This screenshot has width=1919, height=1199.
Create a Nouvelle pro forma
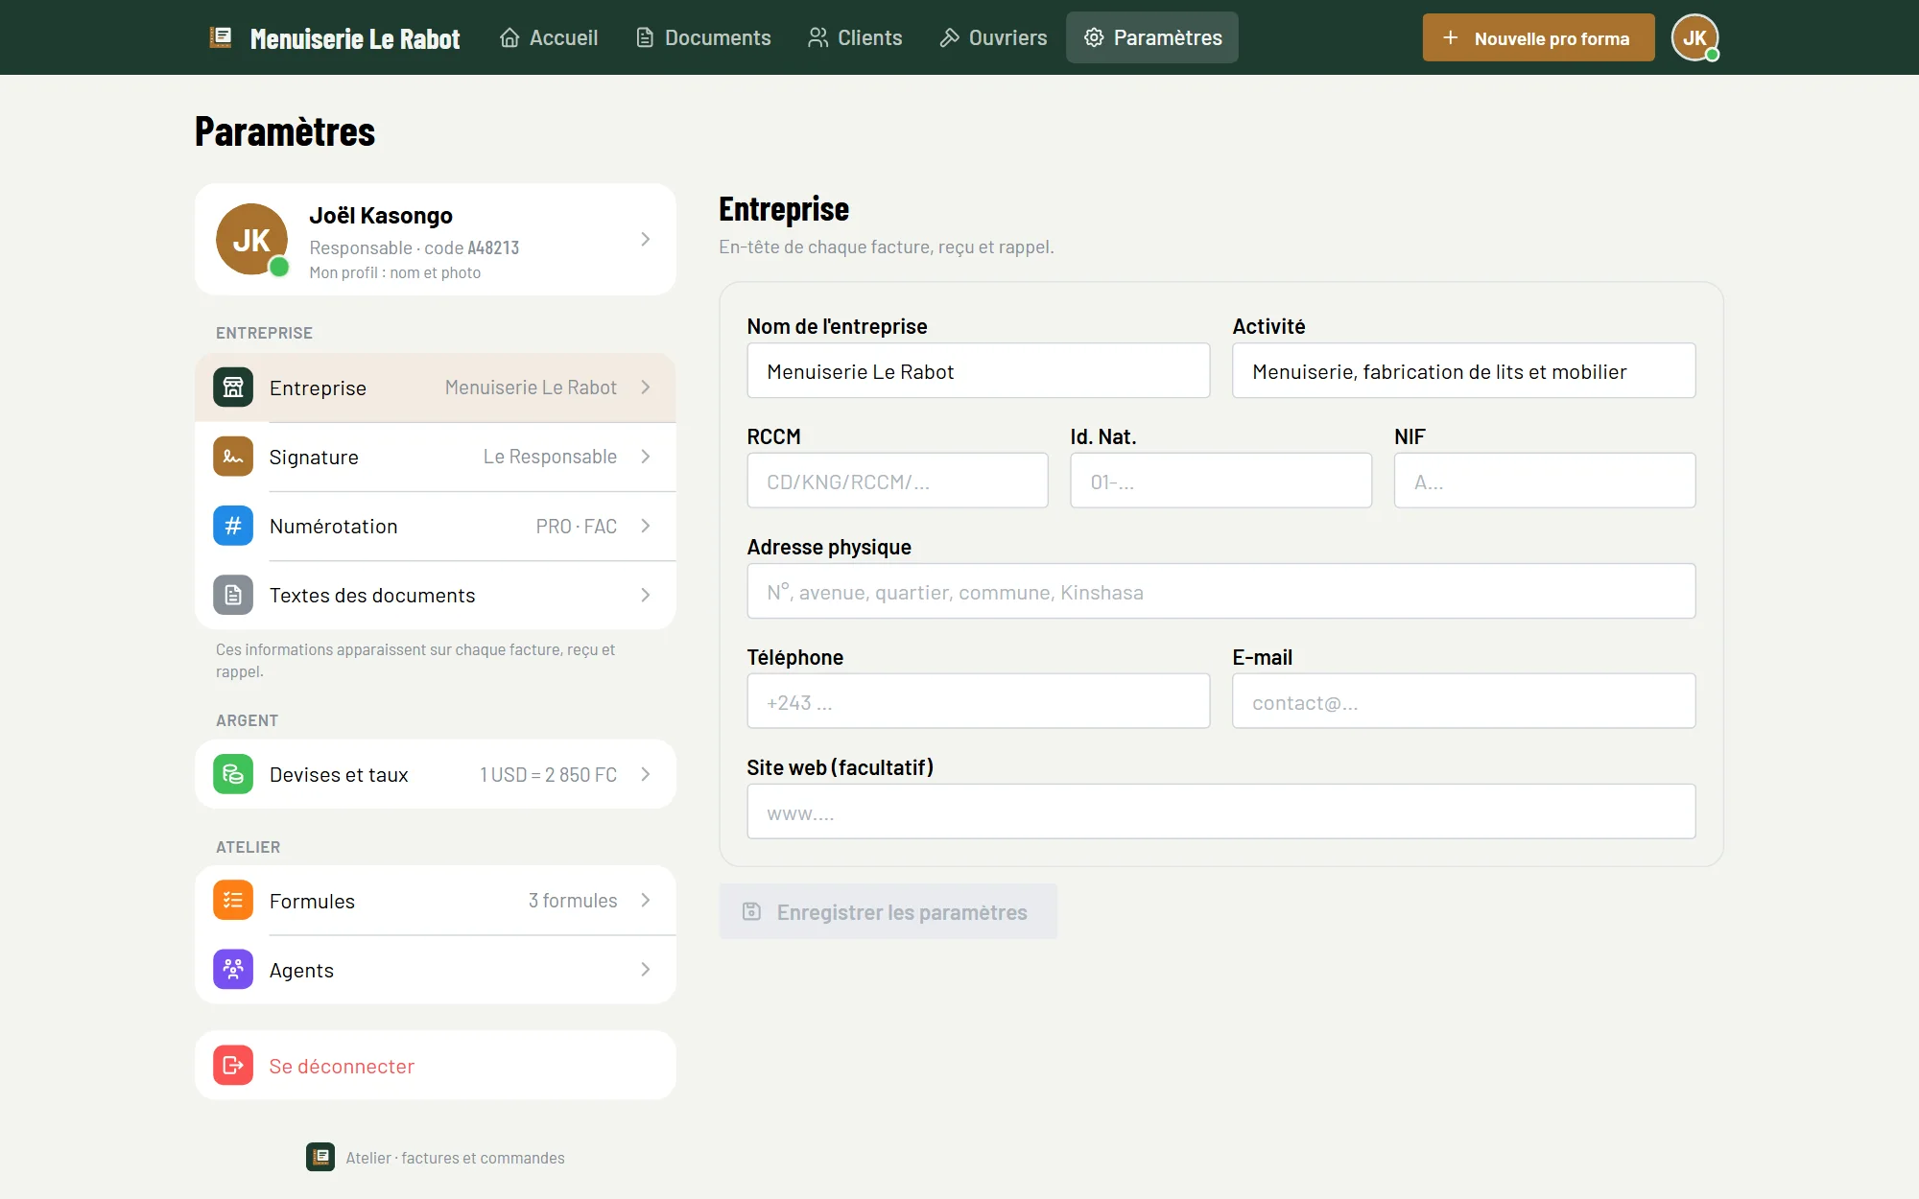pos(1538,37)
